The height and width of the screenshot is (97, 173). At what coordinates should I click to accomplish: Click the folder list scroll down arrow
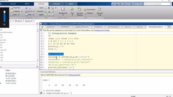pyautogui.click(x=38, y=60)
